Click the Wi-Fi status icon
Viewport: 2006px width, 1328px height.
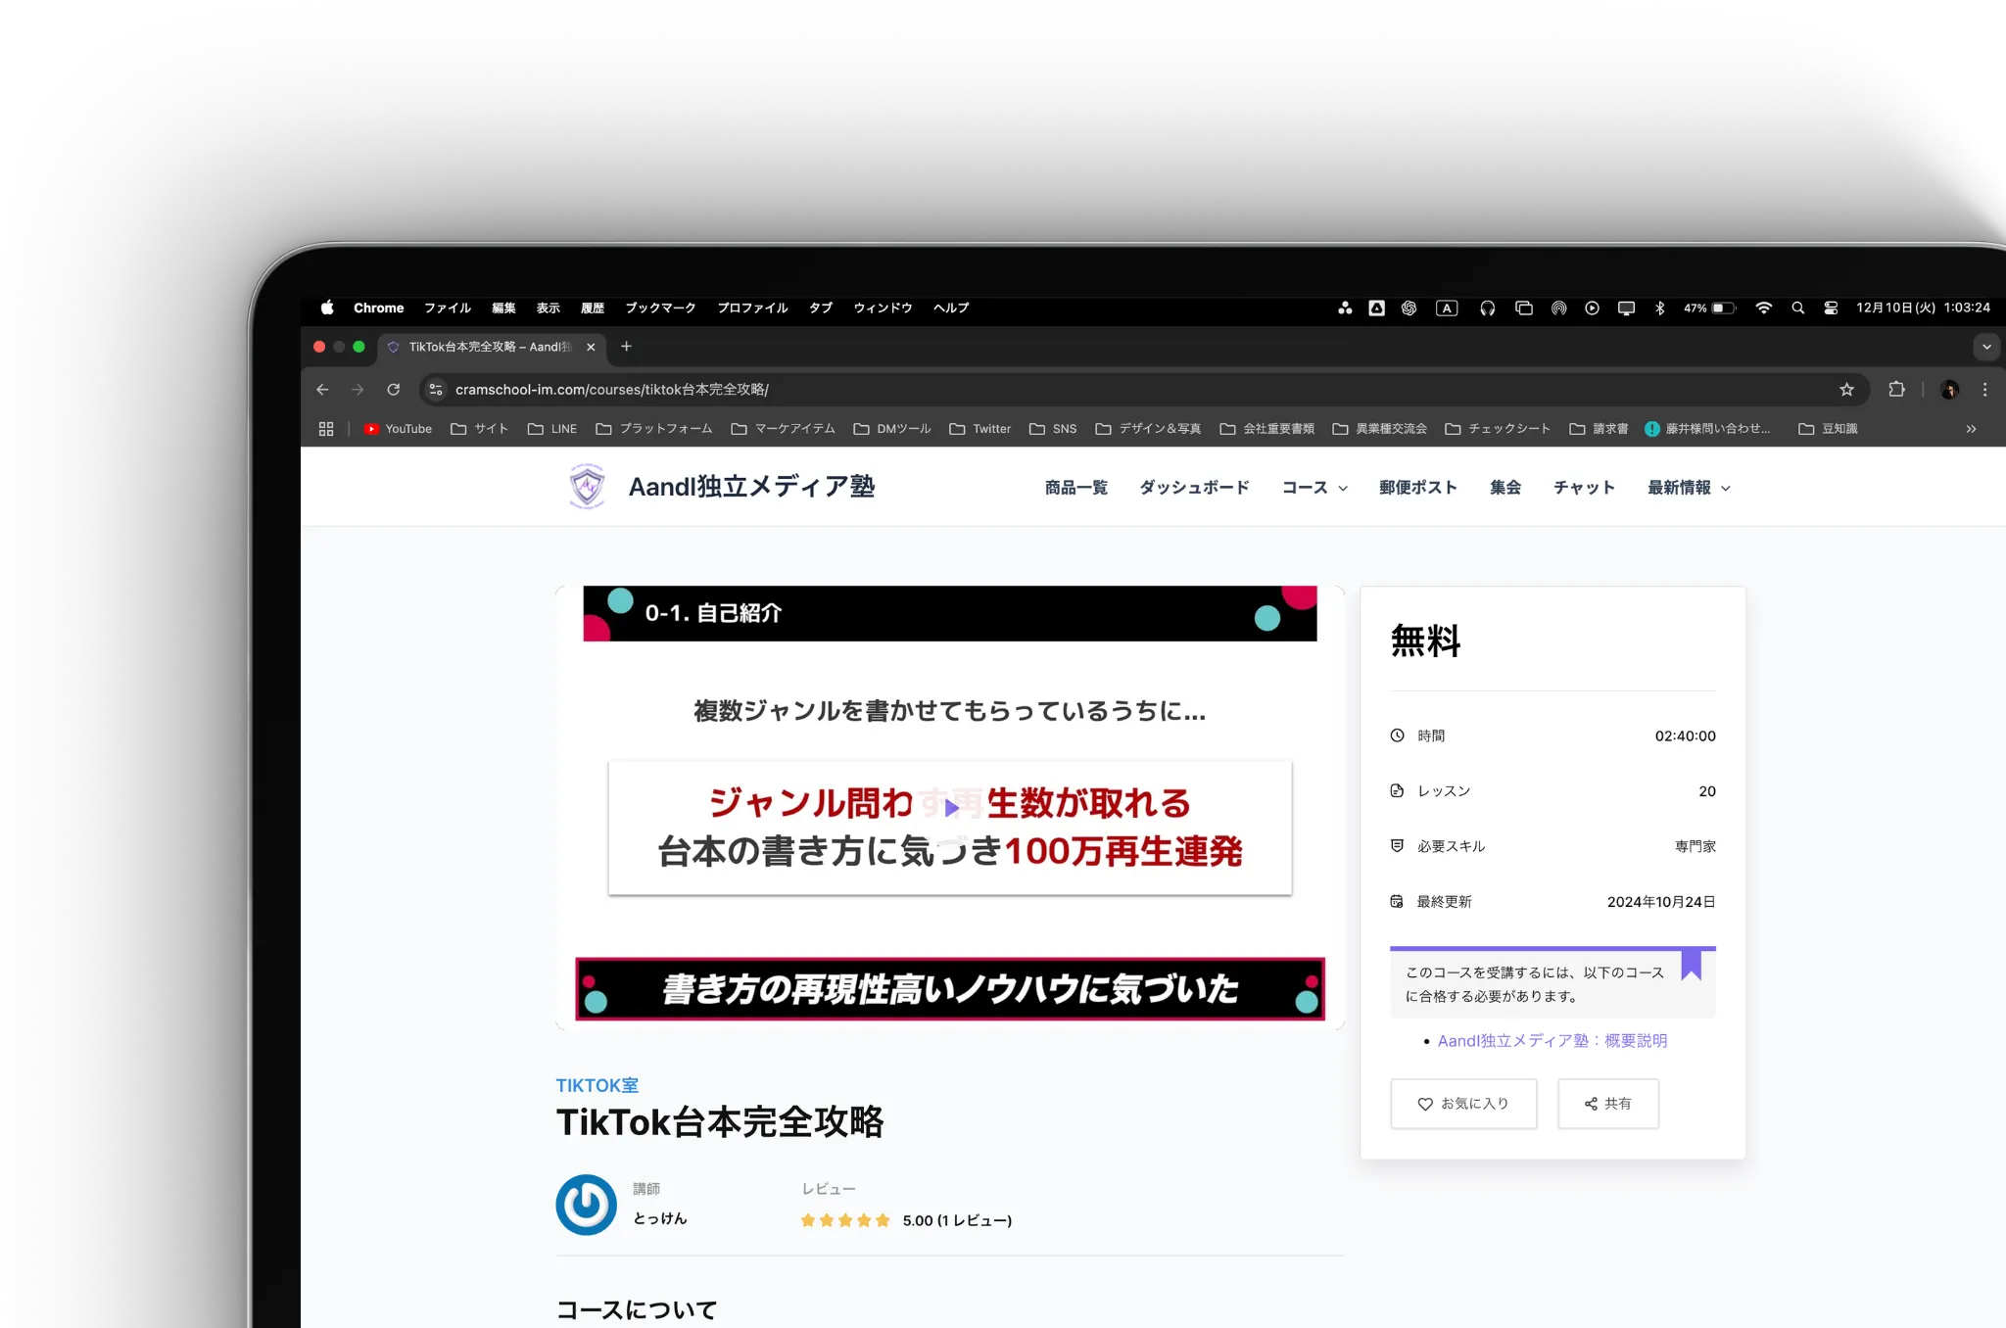click(1763, 308)
